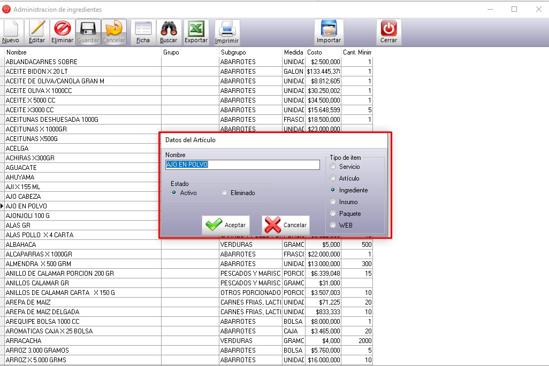This screenshot has height=366, width=549.
Task: Select the WEB item type
Action: click(333, 225)
